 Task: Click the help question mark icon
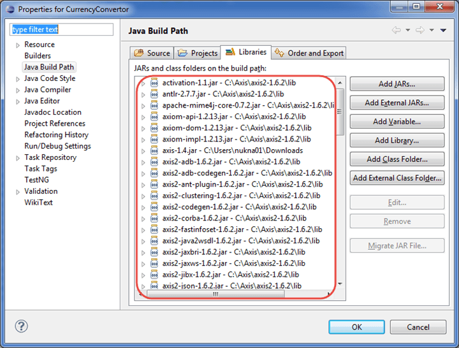tap(22, 326)
